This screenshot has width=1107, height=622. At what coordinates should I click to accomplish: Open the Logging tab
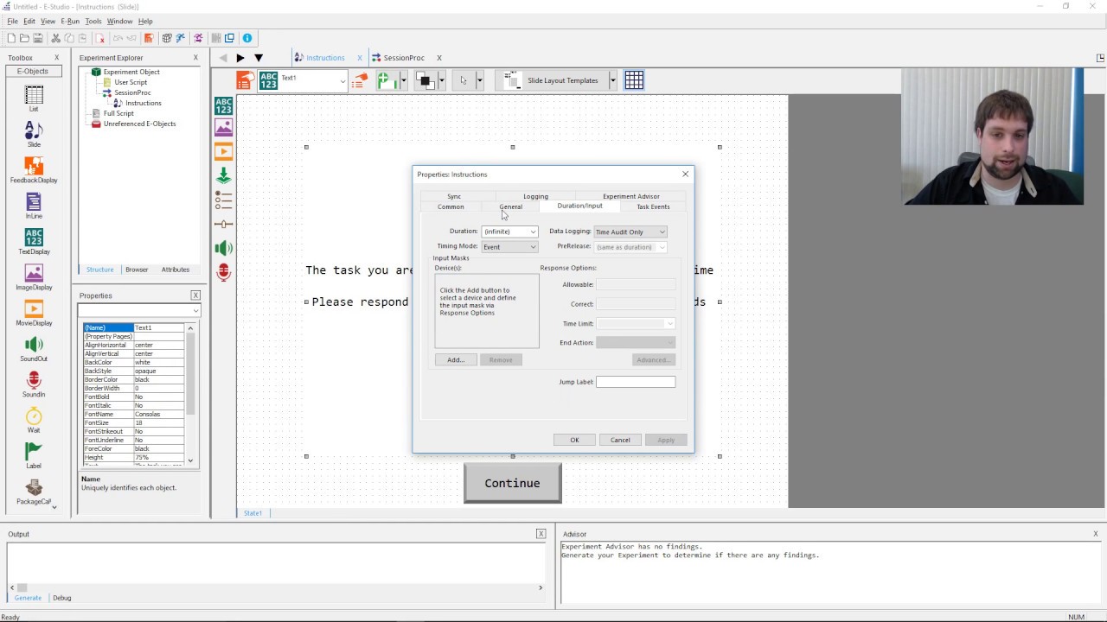point(535,196)
